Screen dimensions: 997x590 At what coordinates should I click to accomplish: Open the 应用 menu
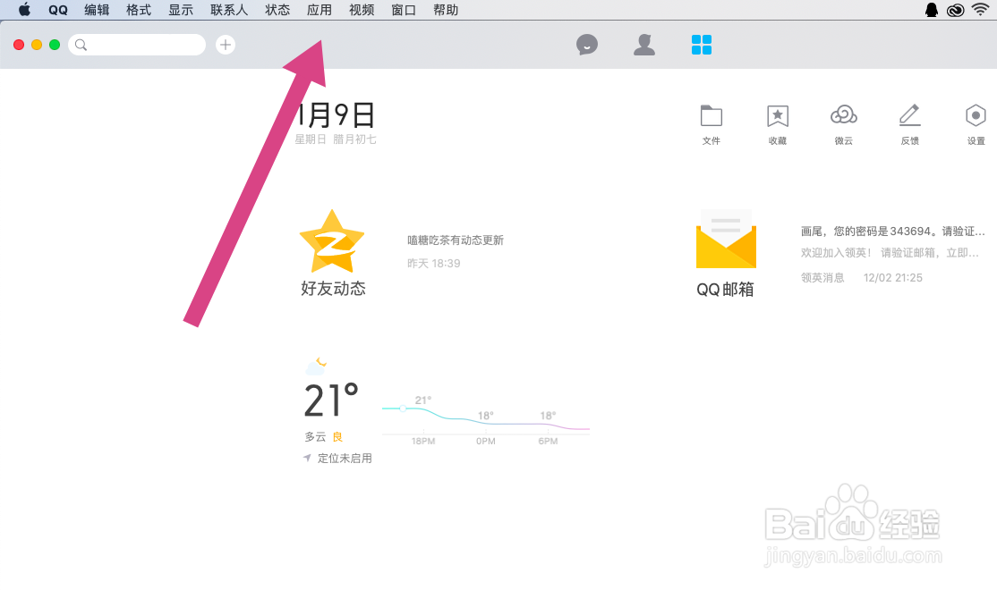[x=320, y=10]
